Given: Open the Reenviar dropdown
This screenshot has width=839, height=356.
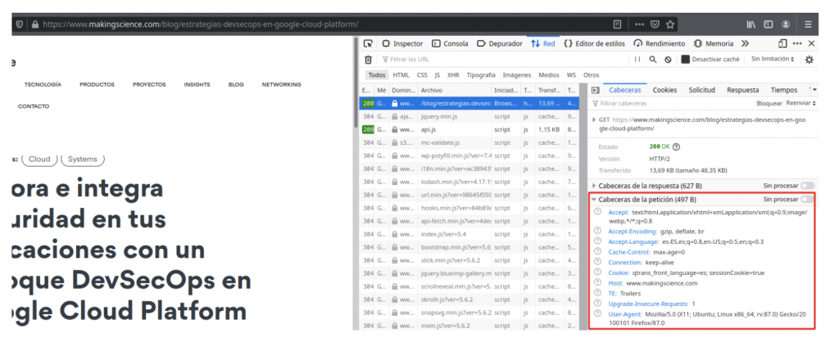Looking at the screenshot, I should click(x=800, y=104).
